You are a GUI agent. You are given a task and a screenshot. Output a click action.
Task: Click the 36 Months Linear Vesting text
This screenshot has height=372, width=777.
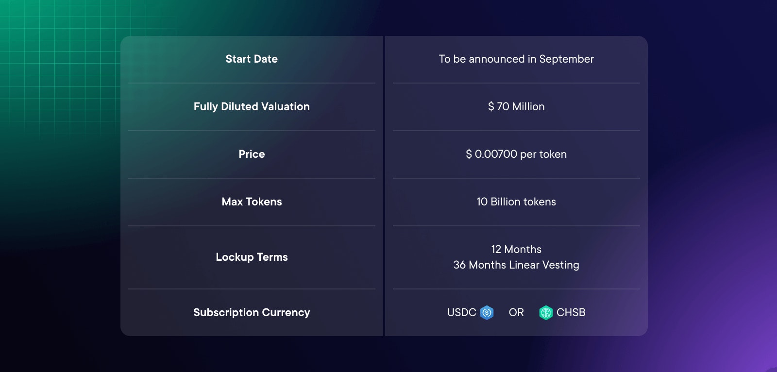coord(516,265)
